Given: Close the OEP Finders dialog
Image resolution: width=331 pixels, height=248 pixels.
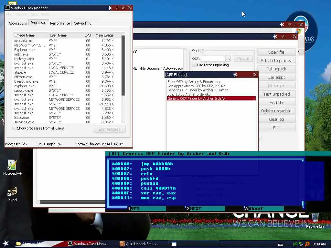Looking at the screenshot, I should click(x=255, y=75).
